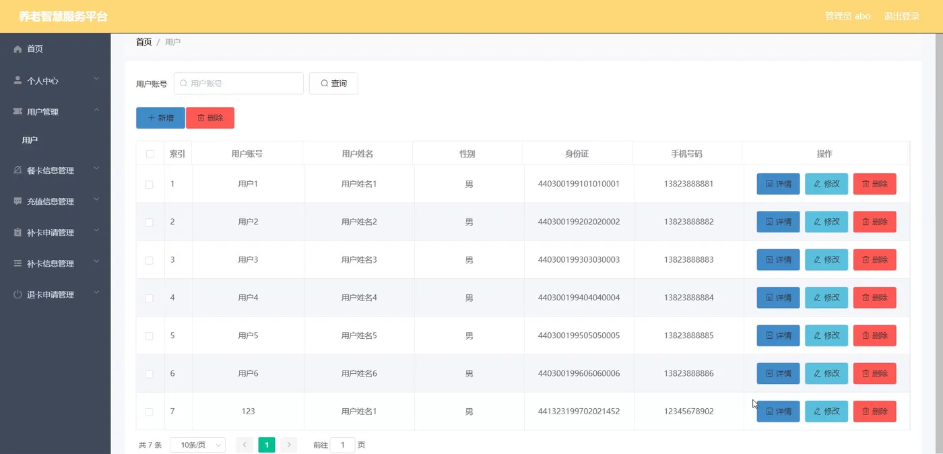Click 详情 button for 用户1 row
This screenshot has height=454, width=943.
click(778, 184)
